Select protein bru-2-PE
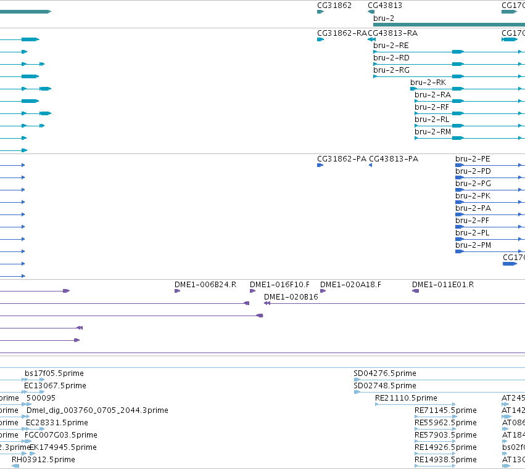This screenshot has height=469, width=525. pos(473,159)
